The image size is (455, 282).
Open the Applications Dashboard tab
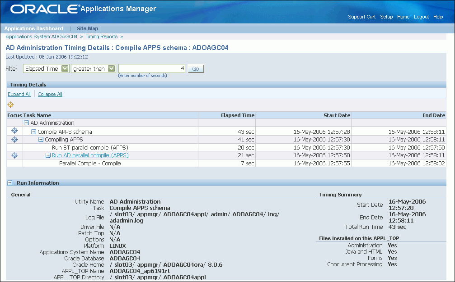33,28
